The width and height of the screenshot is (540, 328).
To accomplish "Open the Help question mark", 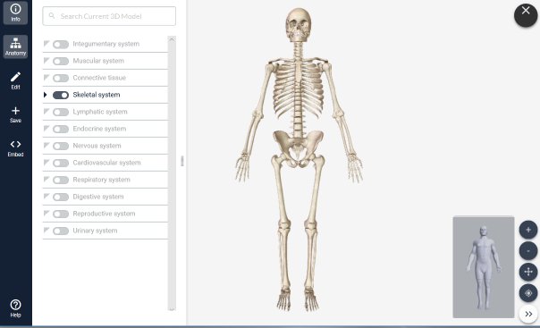I will tap(15, 308).
